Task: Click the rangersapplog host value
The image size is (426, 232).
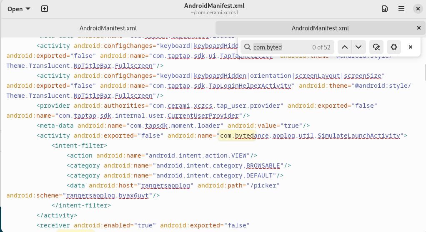Action: [x=165, y=186]
